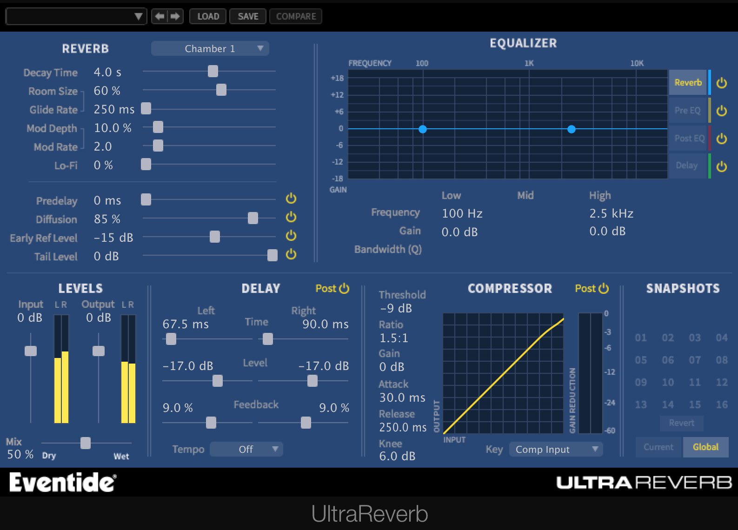The width and height of the screenshot is (738, 530).
Task: Click the compressor Release value 250.0 ms
Action: tap(403, 427)
